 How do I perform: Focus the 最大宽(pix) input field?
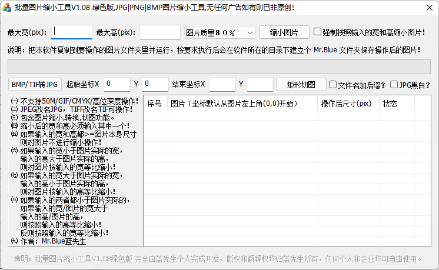click(72, 32)
